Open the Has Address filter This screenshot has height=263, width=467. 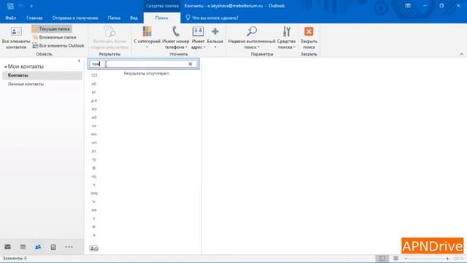[x=198, y=38]
